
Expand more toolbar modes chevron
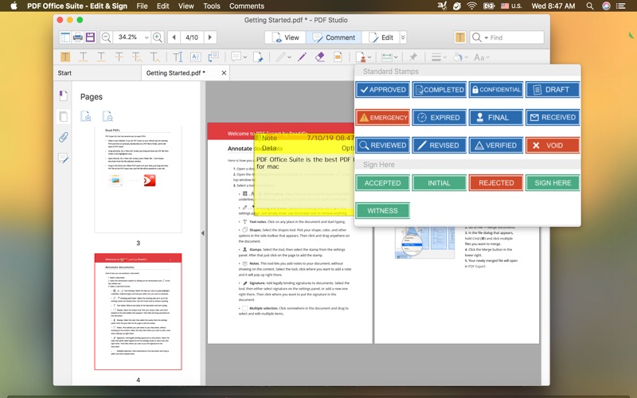pos(403,37)
